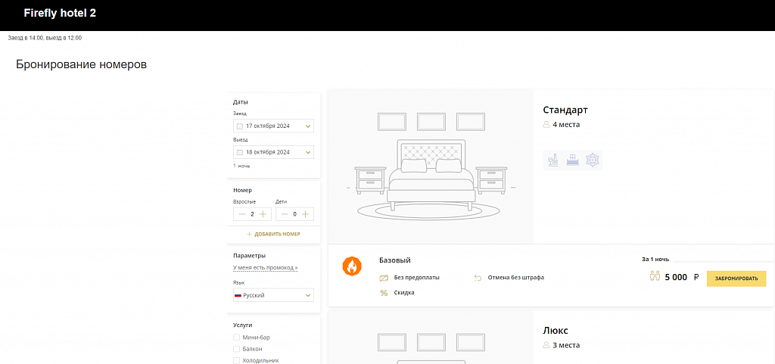This screenshot has width=775, height=364.
Task: Open the Выезд date dropdown
Action: [x=273, y=152]
